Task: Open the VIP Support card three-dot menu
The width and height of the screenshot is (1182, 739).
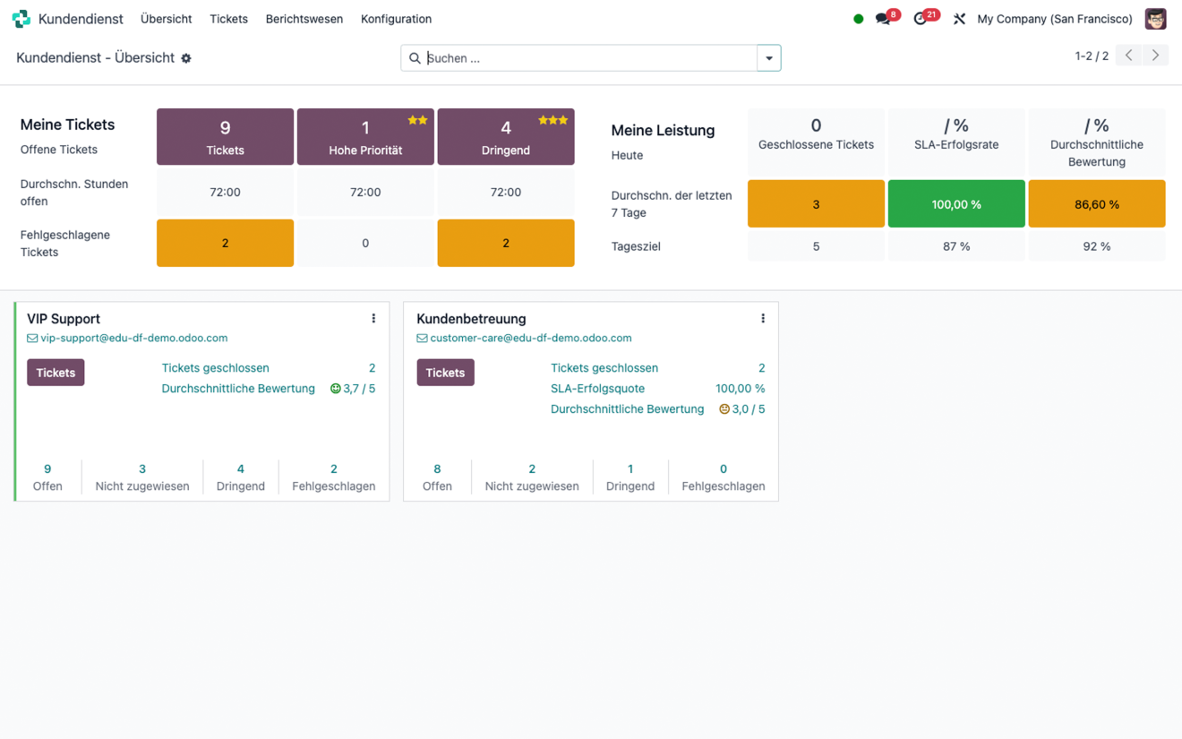Action: click(373, 319)
